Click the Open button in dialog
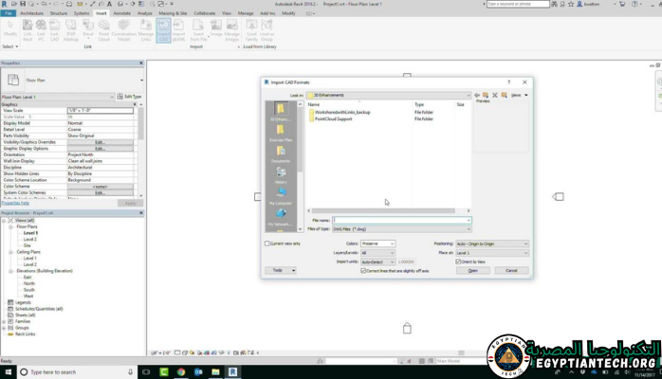 click(473, 271)
